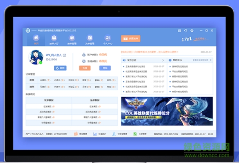
Task: Select 待验证 (0) in 接单 row
Action: click(74, 87)
